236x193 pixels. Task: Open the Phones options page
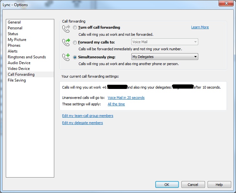[x=30, y=45]
